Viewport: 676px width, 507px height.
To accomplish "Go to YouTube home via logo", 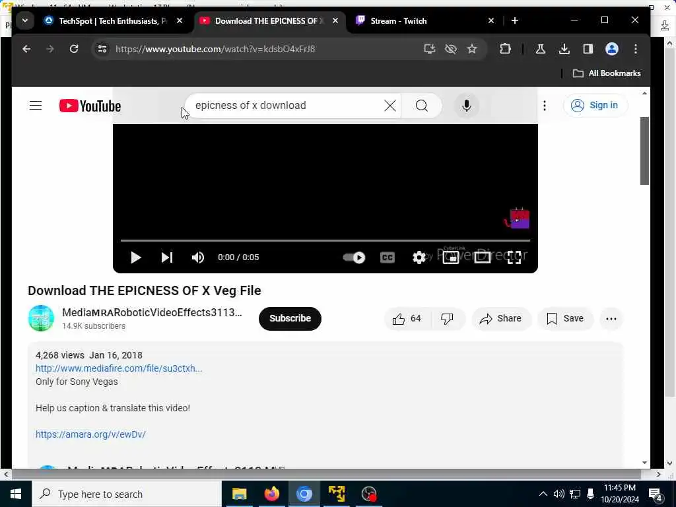I will tap(90, 106).
